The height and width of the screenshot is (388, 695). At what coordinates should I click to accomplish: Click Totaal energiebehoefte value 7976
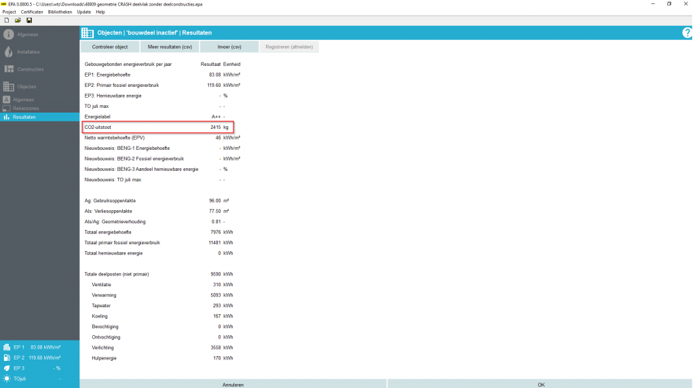(215, 232)
